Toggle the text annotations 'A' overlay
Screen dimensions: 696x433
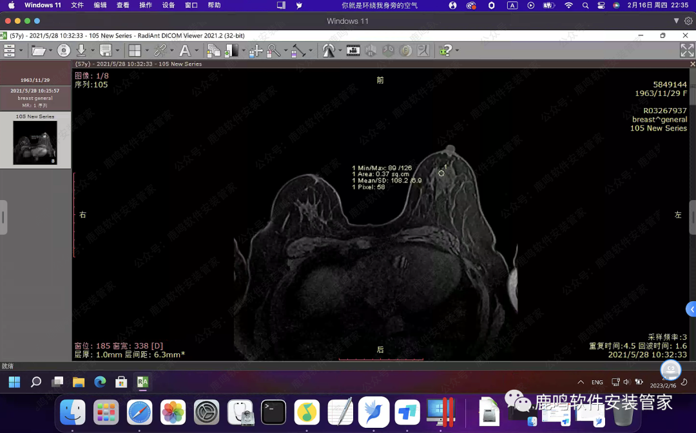point(185,50)
